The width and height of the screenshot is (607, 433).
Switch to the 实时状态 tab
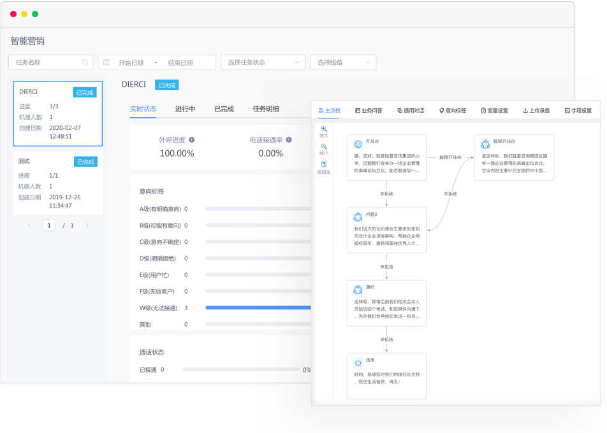[143, 109]
